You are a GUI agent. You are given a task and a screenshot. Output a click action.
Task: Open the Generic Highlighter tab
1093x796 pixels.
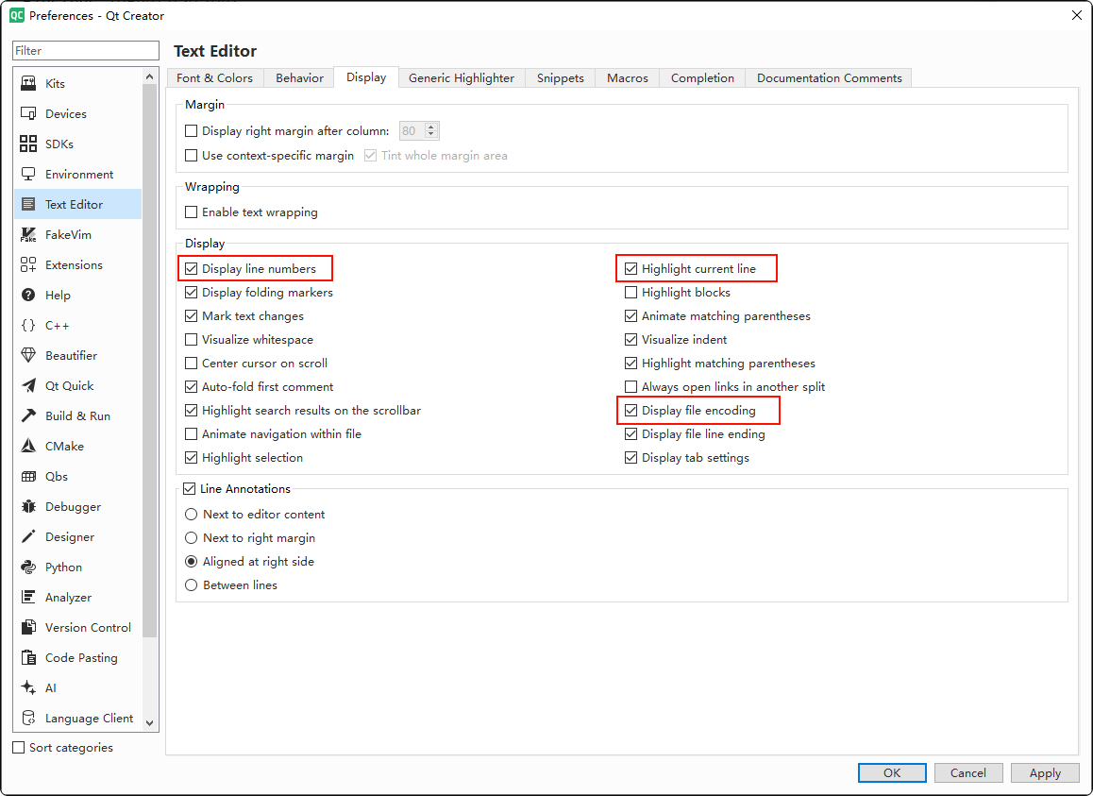tap(461, 78)
